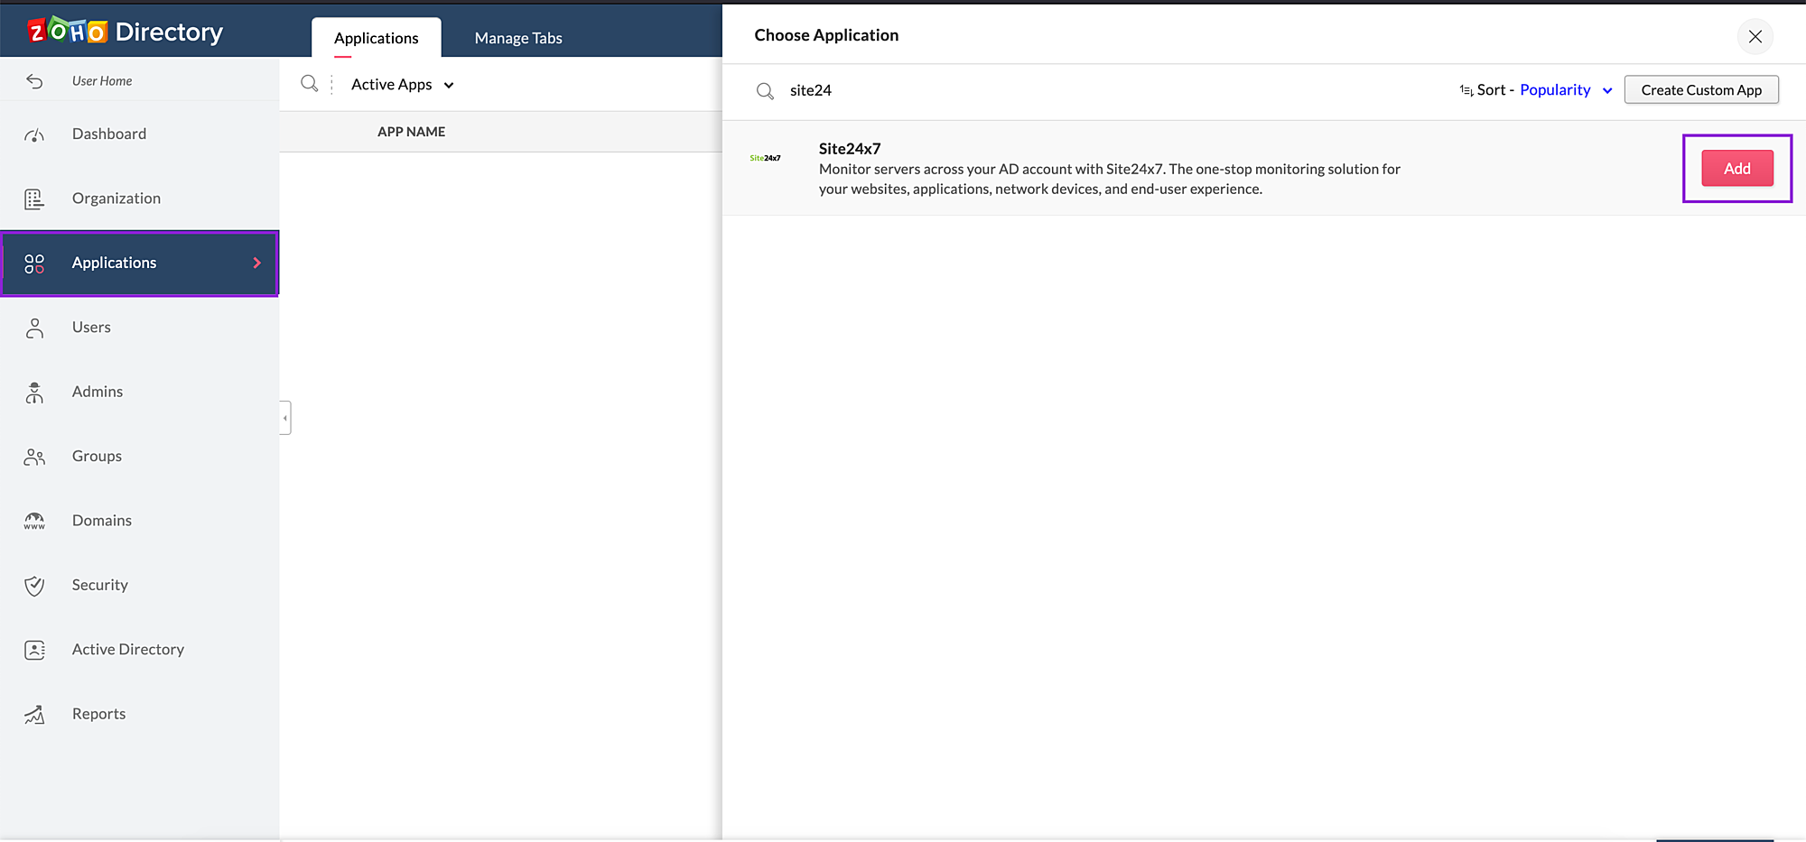1806x842 pixels.
Task: Switch to the Manage Tabs tab
Action: (x=517, y=37)
